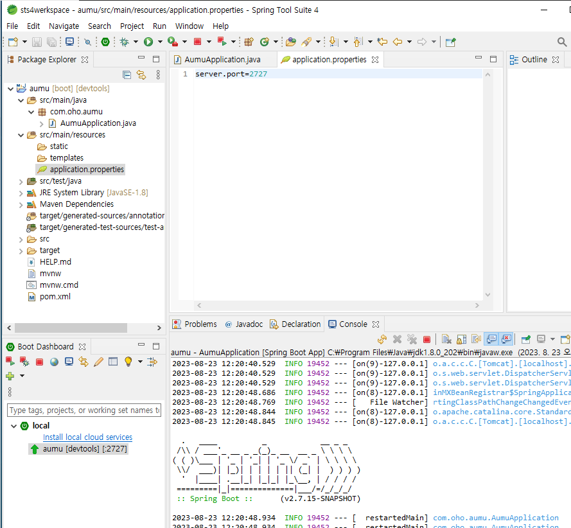The width and height of the screenshot is (571, 528).
Task: Expand AumuApplication.java tree node
Action: click(41, 124)
